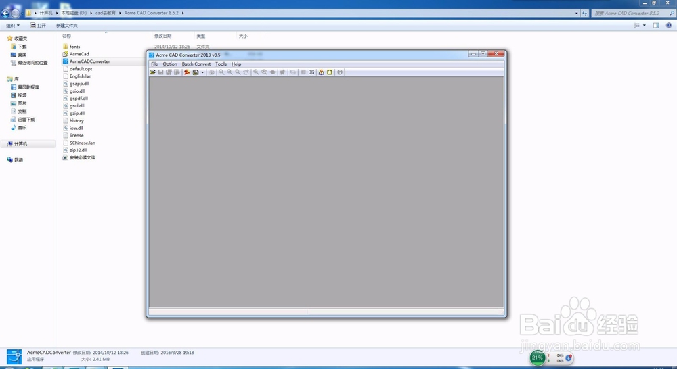Click the Save As multi-disk toolbar icon
677x369 pixels.
coord(169,72)
